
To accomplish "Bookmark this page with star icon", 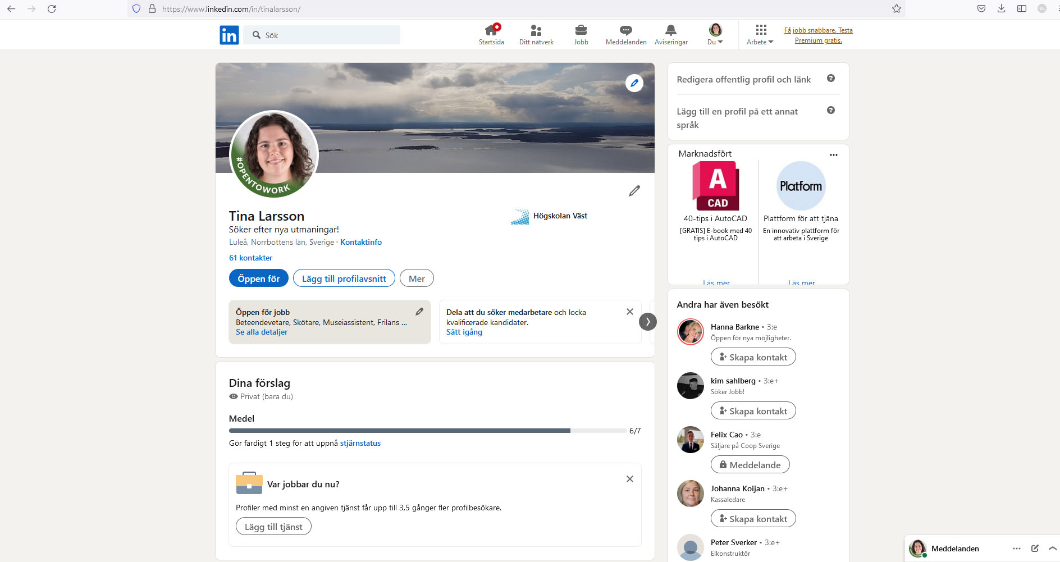I will tap(897, 9).
